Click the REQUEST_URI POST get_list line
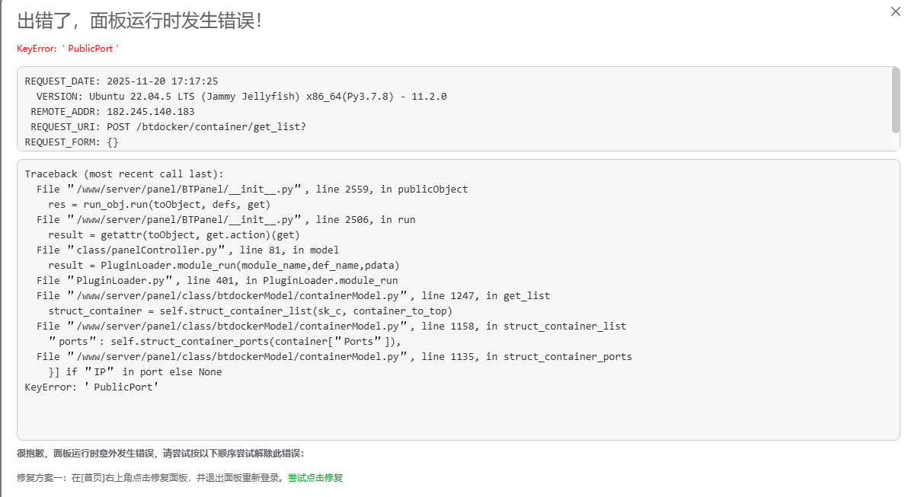 tap(168, 126)
